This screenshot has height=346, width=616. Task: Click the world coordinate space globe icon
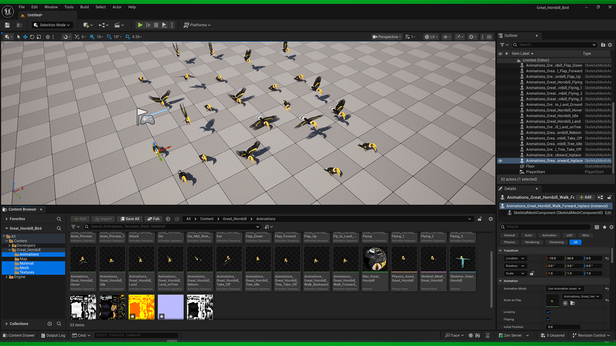48,37
